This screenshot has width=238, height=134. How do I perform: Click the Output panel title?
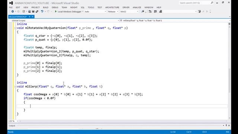[12, 126]
